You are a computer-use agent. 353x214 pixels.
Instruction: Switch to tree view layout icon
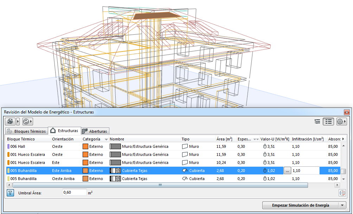(317, 122)
